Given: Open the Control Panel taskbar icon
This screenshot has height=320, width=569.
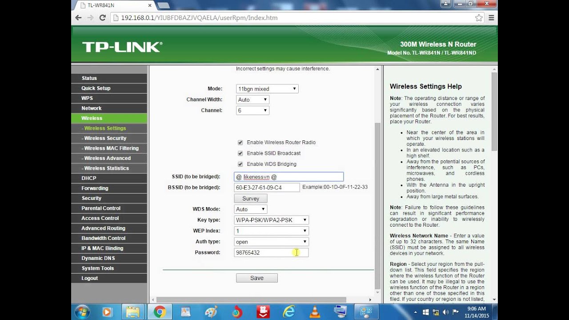Looking at the screenshot, I should point(366,312).
